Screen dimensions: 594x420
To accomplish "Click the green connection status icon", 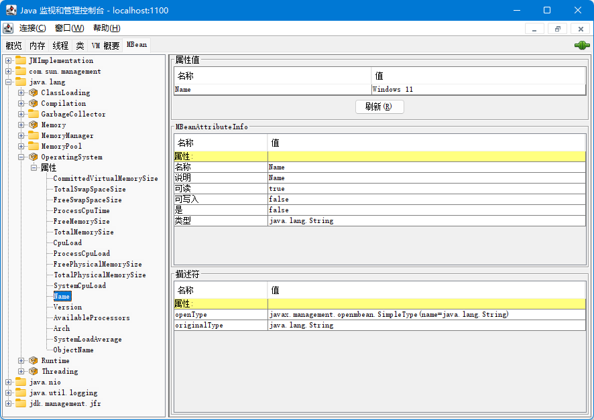I will tap(581, 46).
